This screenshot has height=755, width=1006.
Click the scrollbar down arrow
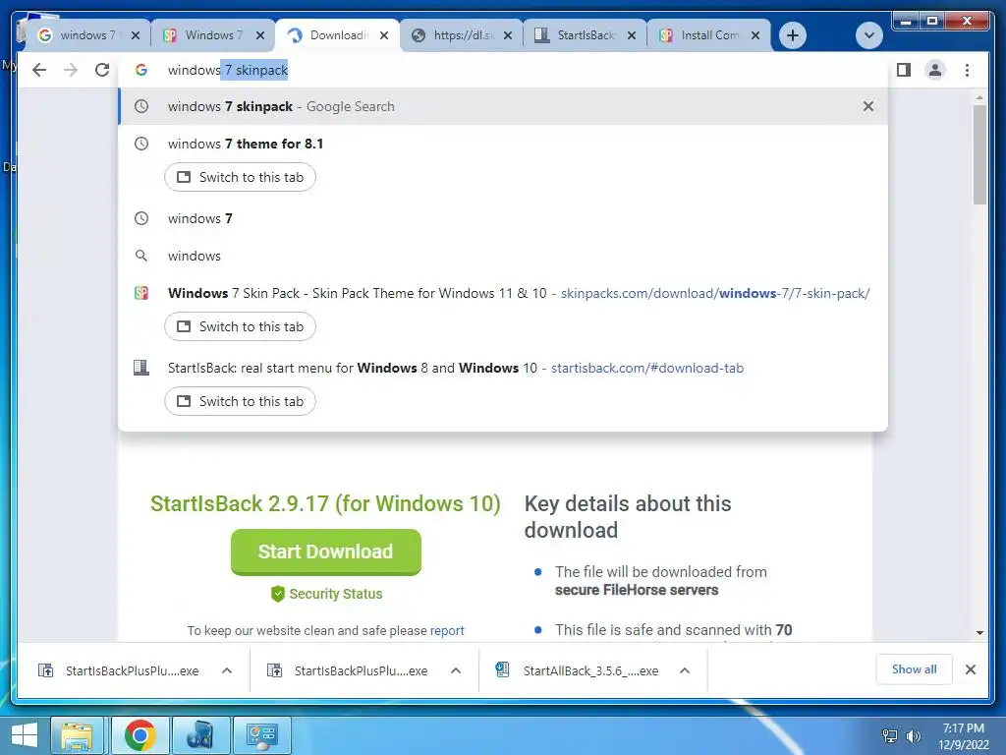pos(979,633)
